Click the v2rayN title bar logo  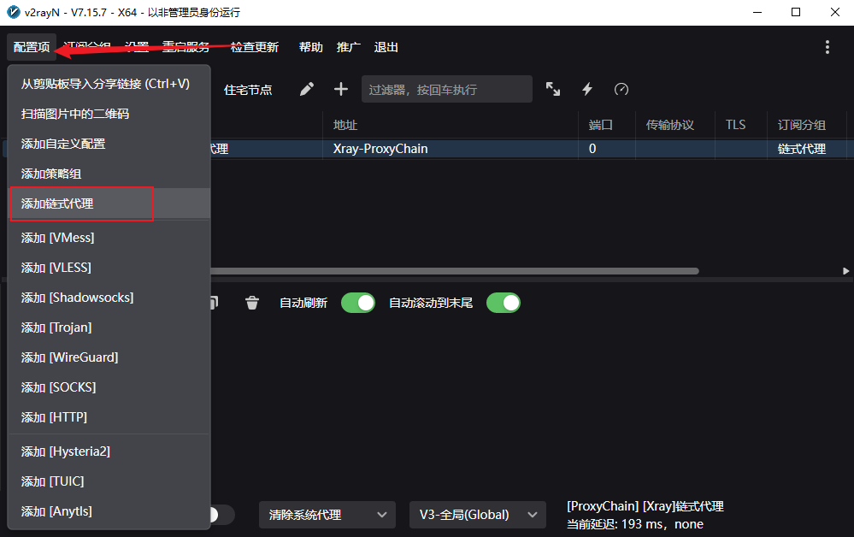[13, 12]
